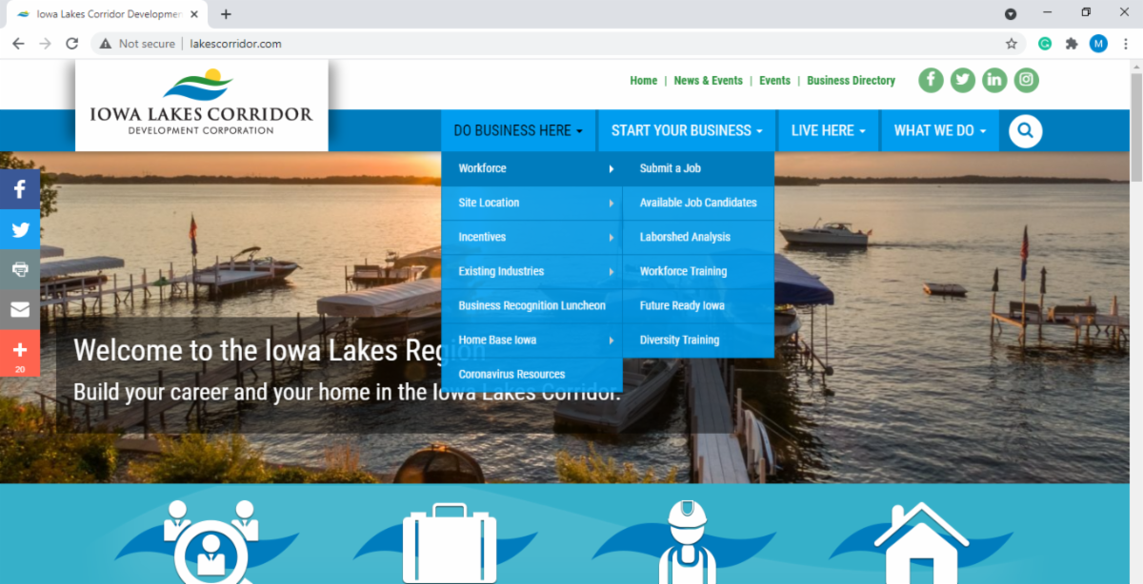Click the Not secure site info warning
The width and height of the screenshot is (1143, 584).
(x=139, y=44)
